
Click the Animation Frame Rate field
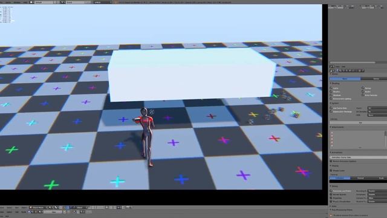[359, 157]
